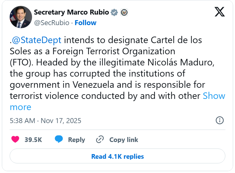Click the 39.5K likes count
235x173 pixels.
[33, 140]
